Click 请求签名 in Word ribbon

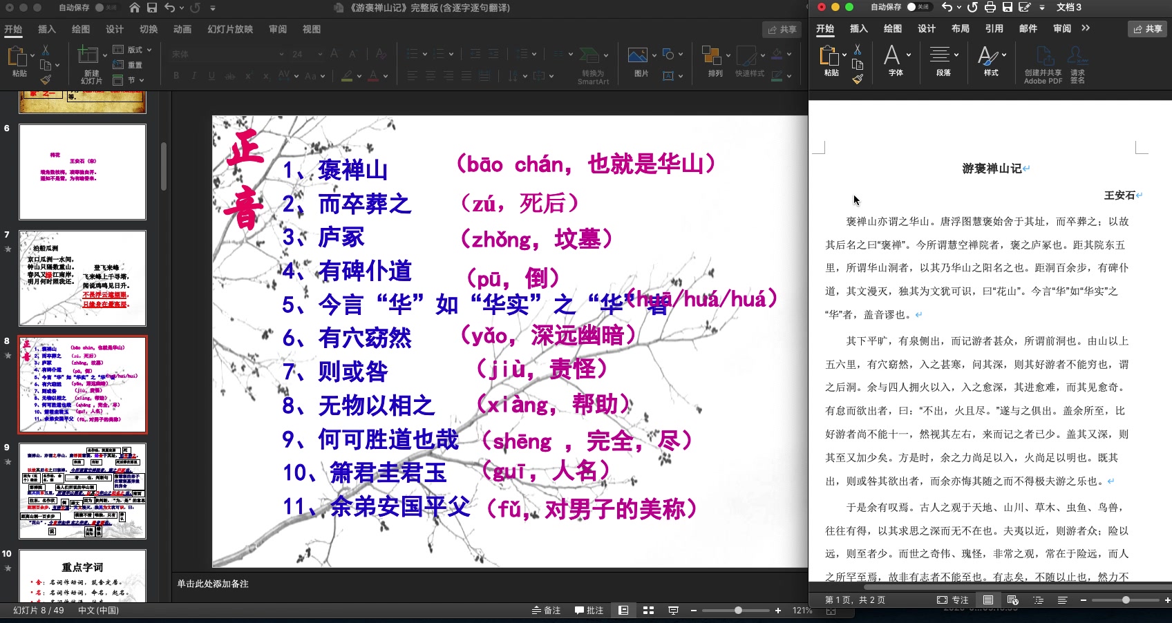pyautogui.click(x=1077, y=65)
